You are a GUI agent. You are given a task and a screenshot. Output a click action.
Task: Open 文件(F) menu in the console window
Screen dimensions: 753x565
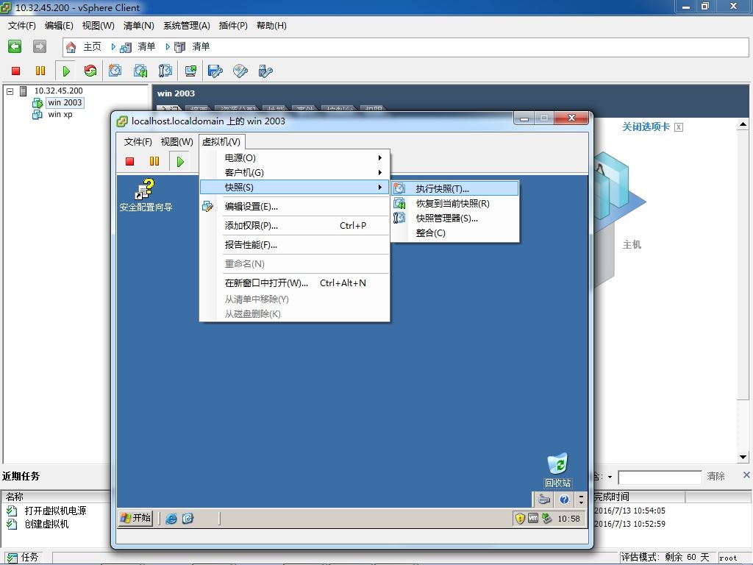coord(138,142)
